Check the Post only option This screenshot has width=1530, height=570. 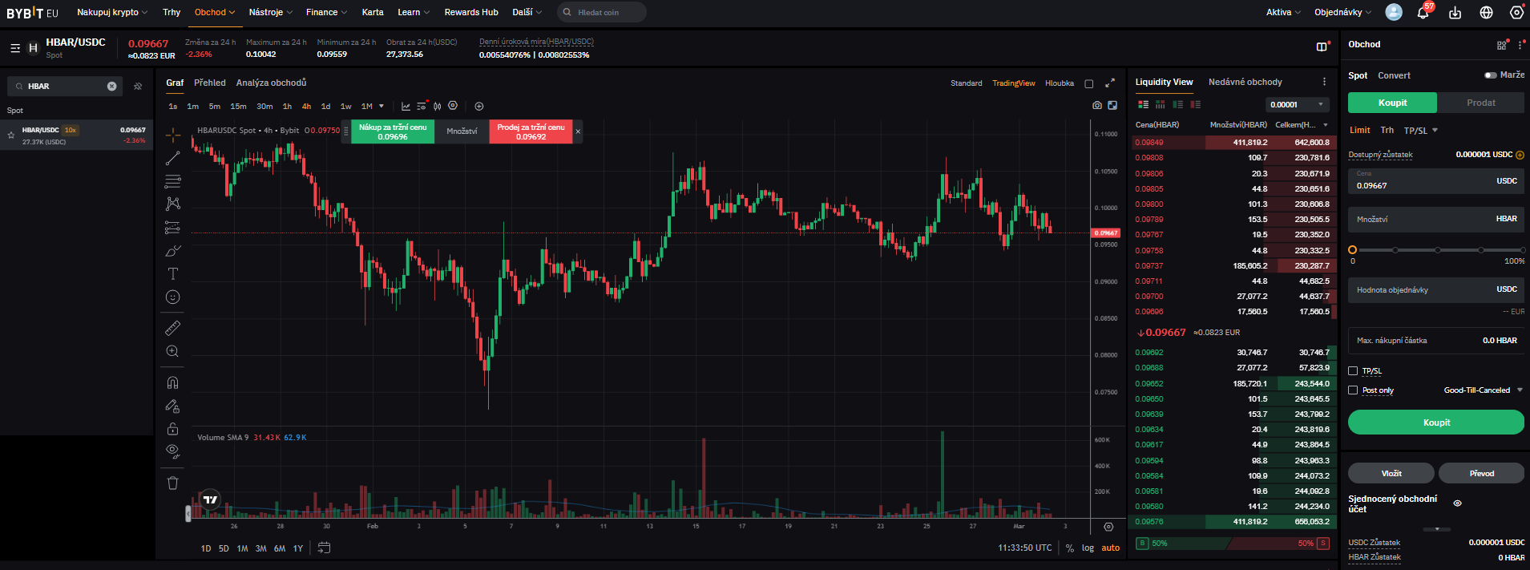tap(1354, 390)
